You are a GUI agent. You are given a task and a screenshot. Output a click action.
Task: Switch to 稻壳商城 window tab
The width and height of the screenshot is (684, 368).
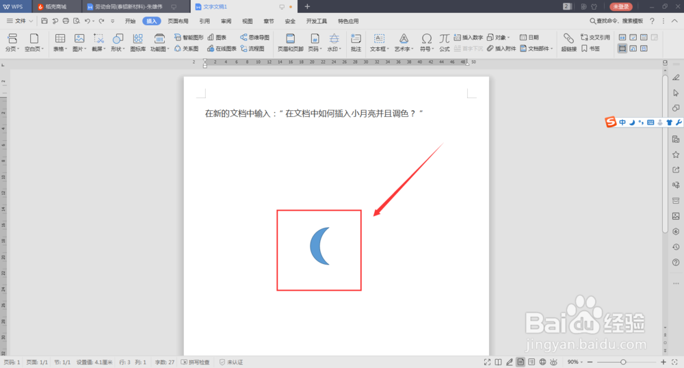56,7
